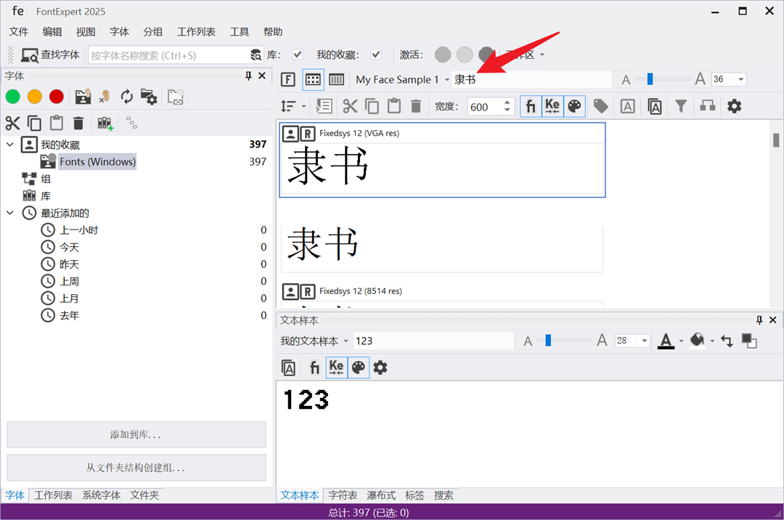Viewport: 784px width, 520px height.
Task: Switch to column list view icon
Action: click(337, 79)
